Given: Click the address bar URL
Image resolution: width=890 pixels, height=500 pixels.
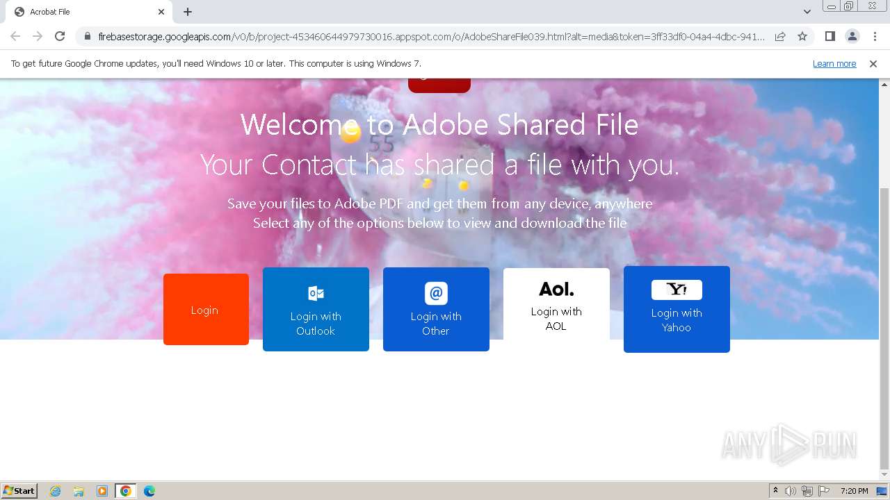Looking at the screenshot, I should coord(431,36).
